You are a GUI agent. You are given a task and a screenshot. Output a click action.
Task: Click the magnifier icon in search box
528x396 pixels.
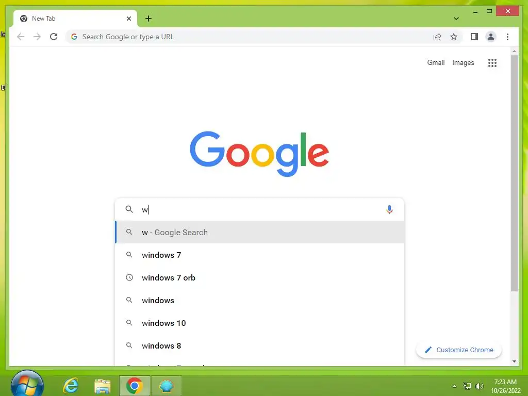(x=129, y=209)
